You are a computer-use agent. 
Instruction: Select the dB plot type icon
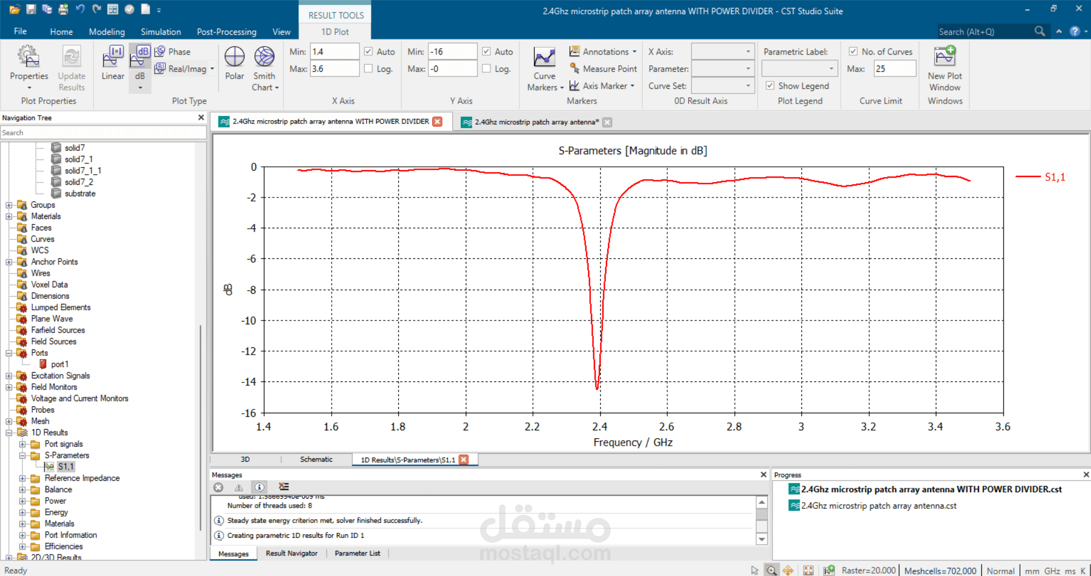[x=140, y=57]
